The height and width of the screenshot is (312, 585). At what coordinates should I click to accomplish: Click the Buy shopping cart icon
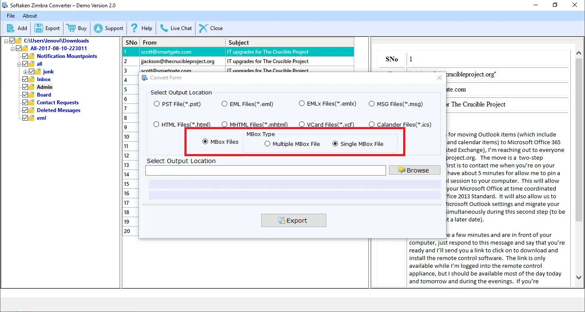coord(71,28)
